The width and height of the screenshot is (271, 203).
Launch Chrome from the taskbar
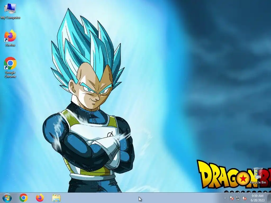point(24,198)
